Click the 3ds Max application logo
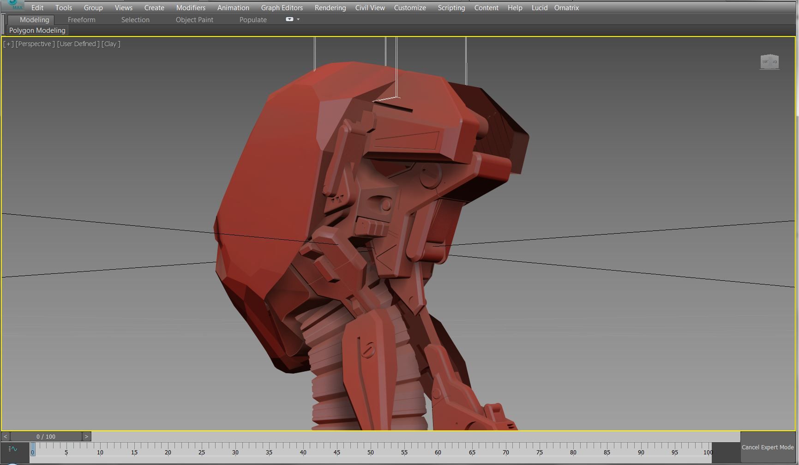Image resolution: width=799 pixels, height=465 pixels. 14,5
